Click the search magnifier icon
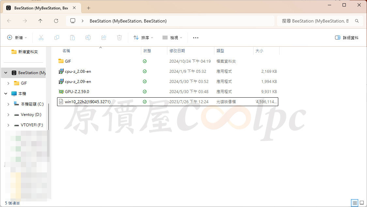This screenshot has height=207, width=367. (x=357, y=21)
